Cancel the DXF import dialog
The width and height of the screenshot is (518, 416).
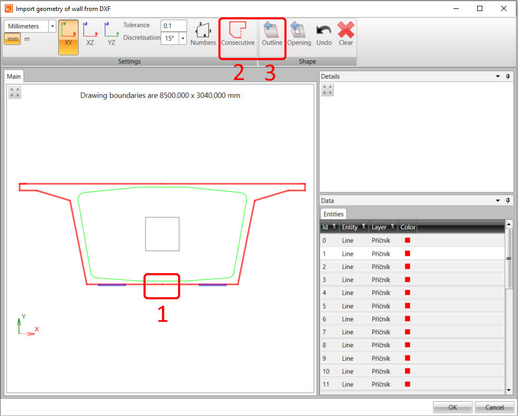[494, 407]
